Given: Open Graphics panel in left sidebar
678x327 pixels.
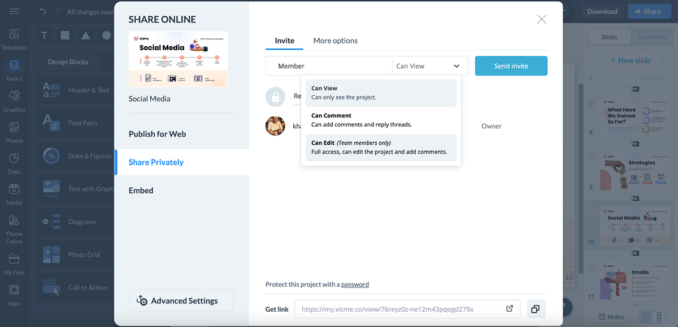Looking at the screenshot, I should [14, 101].
